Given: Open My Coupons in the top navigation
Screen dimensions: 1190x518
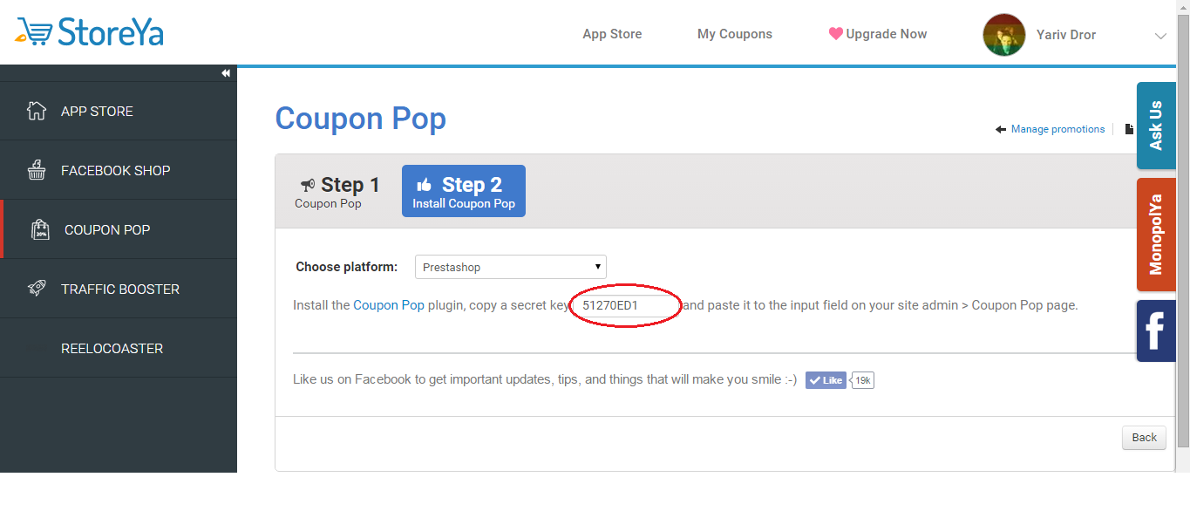Looking at the screenshot, I should 734,34.
